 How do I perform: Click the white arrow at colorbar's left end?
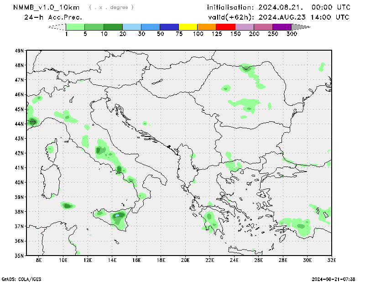click(x=57, y=27)
